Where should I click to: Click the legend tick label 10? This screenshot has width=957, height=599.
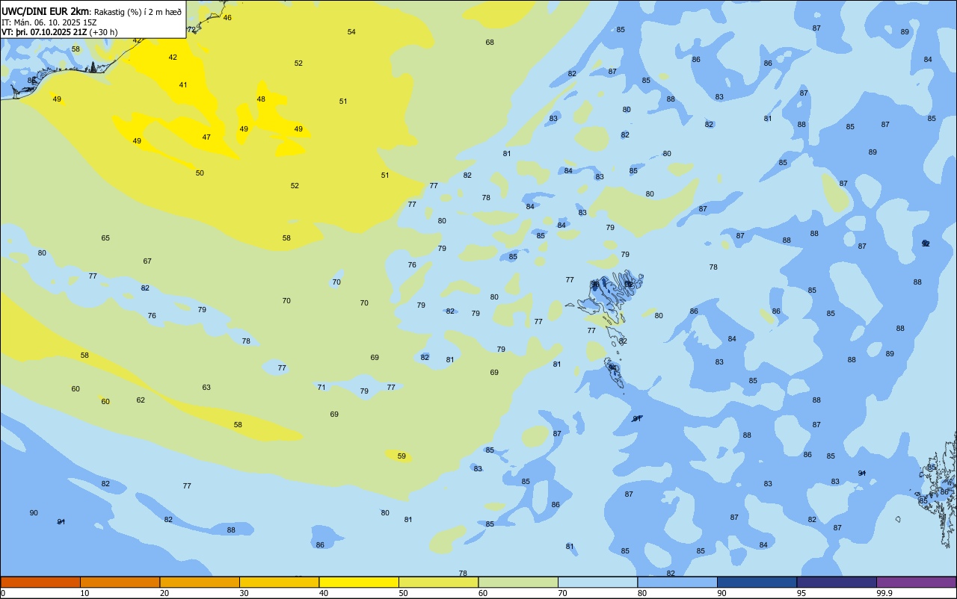(x=84, y=593)
